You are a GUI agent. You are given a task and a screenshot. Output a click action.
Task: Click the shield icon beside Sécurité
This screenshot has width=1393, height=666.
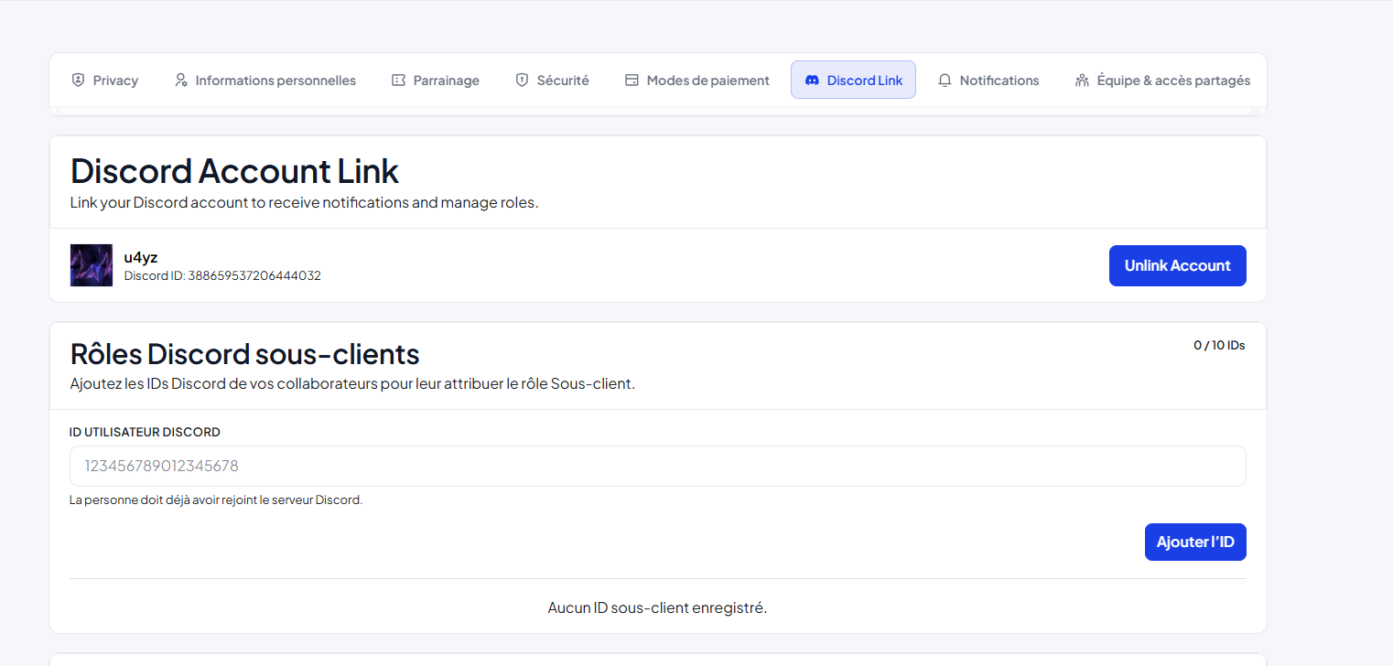(x=522, y=81)
